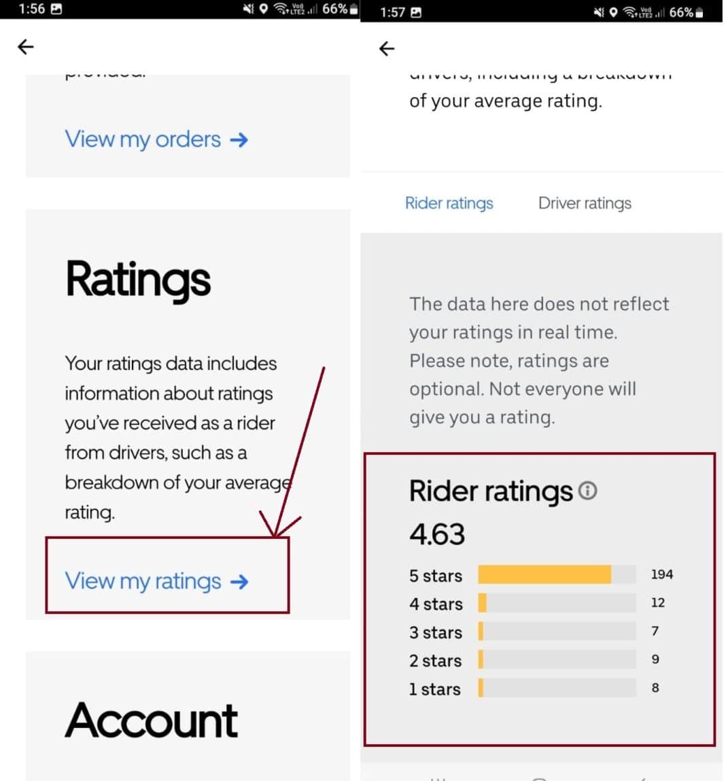Tap the location pin icon in the 1:57 status bar
Screen dimensions: 726x781
coord(613,12)
